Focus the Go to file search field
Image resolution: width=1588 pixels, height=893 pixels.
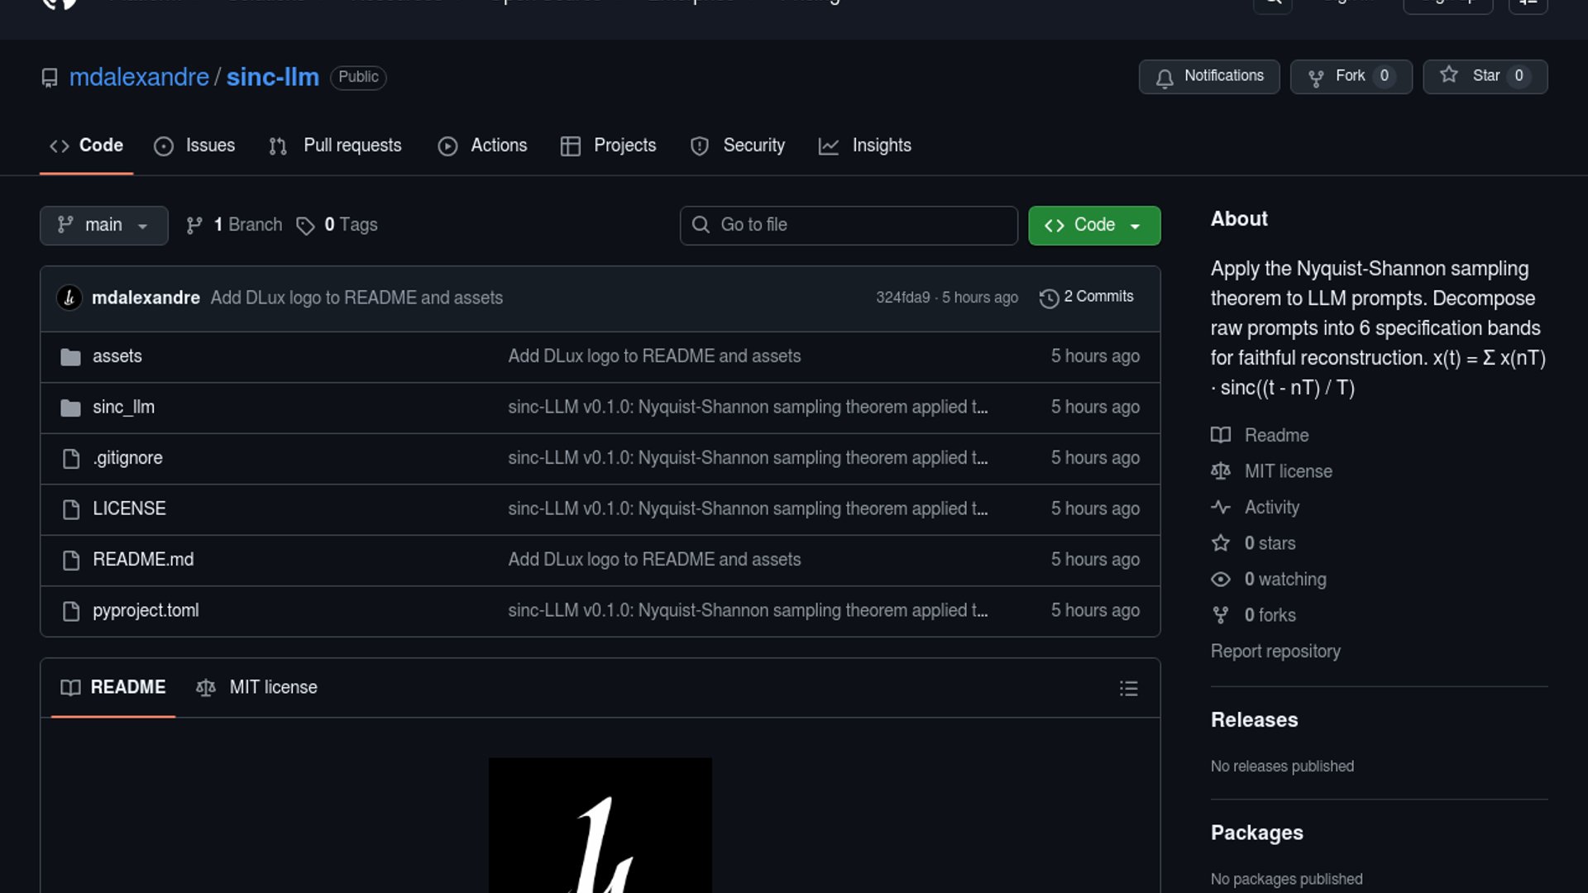(849, 225)
